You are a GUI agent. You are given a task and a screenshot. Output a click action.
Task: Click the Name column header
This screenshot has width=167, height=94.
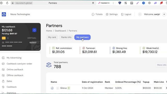pos(54,82)
